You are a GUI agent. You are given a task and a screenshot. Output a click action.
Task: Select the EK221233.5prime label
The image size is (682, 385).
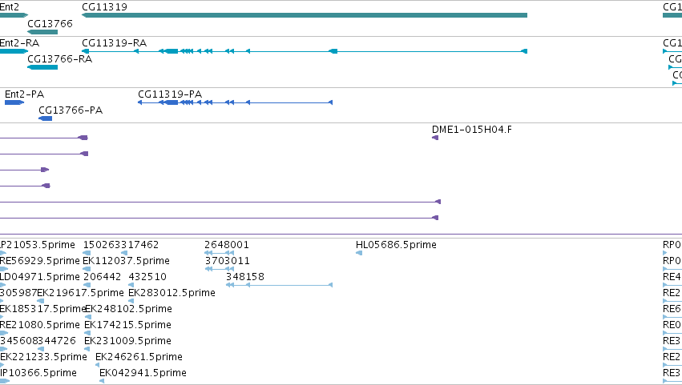[43, 357]
